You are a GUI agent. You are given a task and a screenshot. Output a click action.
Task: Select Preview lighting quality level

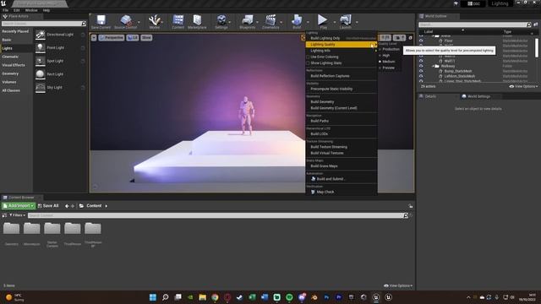(x=389, y=68)
